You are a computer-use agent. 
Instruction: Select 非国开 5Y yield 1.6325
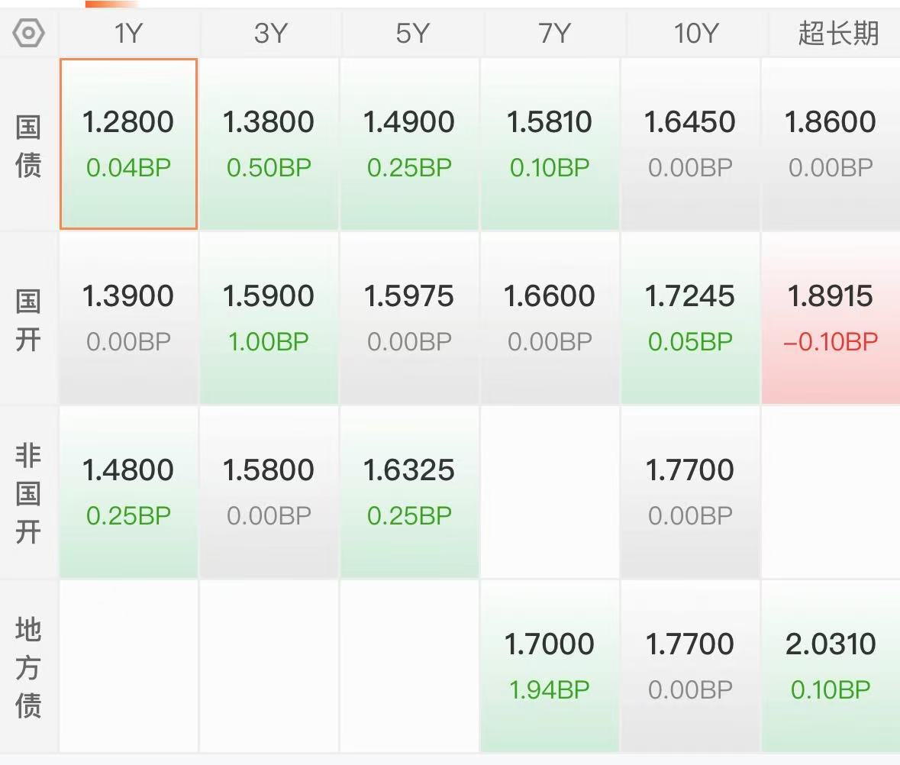click(x=409, y=492)
